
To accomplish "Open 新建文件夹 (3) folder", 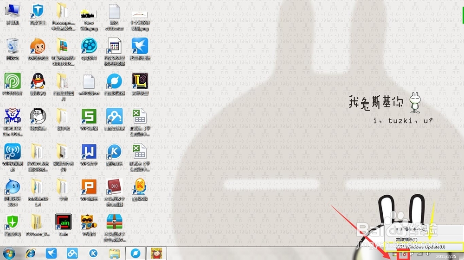I will [x=63, y=158].
